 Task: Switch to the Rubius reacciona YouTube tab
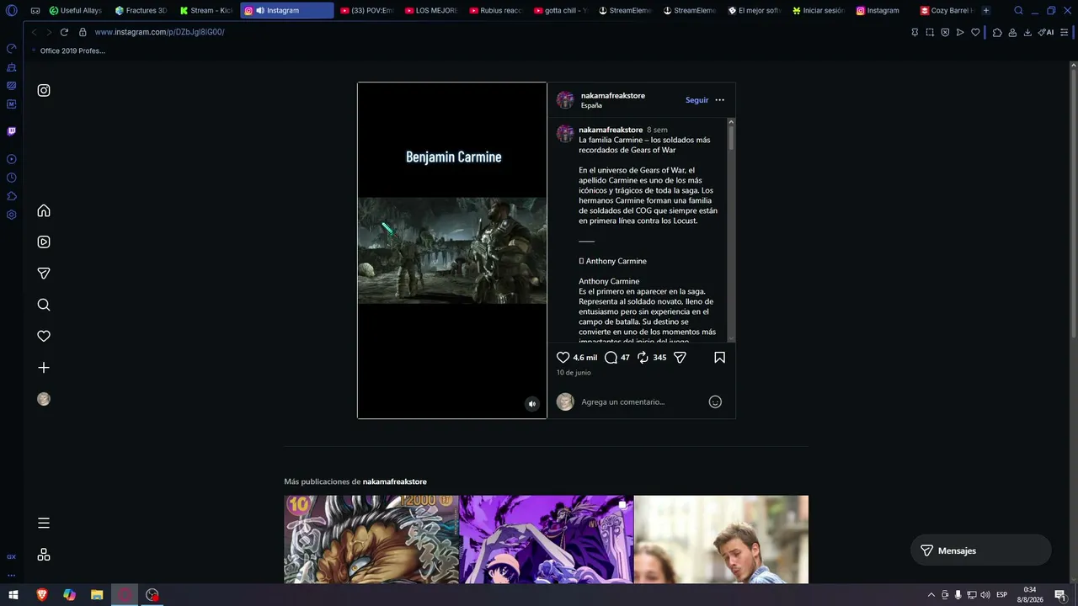pyautogui.click(x=496, y=11)
